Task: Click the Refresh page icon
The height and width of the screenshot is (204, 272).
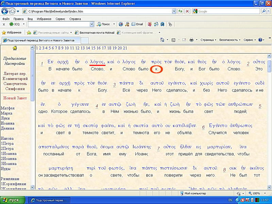Action: coord(180,11)
